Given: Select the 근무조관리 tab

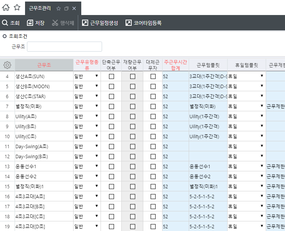Looking at the screenshot, I should click(40, 8).
